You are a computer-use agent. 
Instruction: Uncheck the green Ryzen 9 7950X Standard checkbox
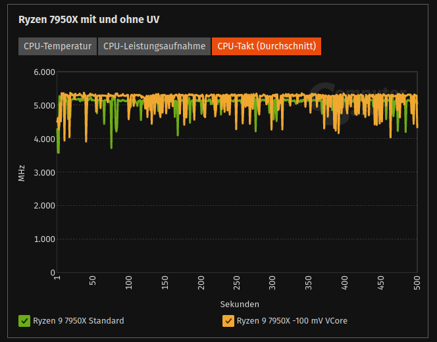[x=24, y=321]
